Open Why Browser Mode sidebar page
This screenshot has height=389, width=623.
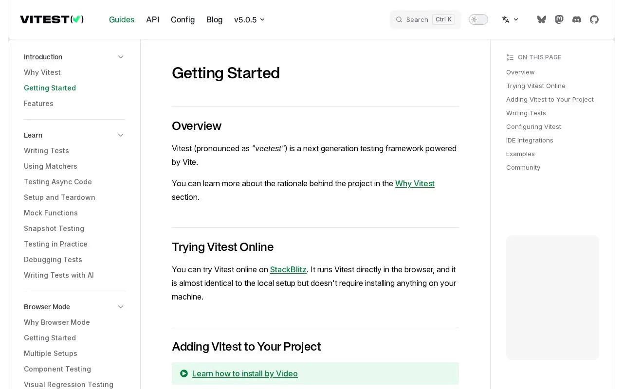click(57, 322)
